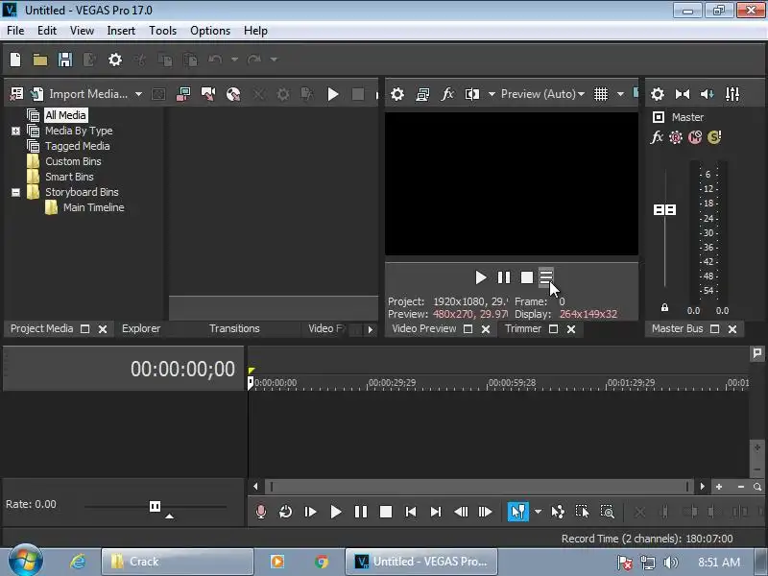Go to Start in transport bar

click(x=411, y=512)
